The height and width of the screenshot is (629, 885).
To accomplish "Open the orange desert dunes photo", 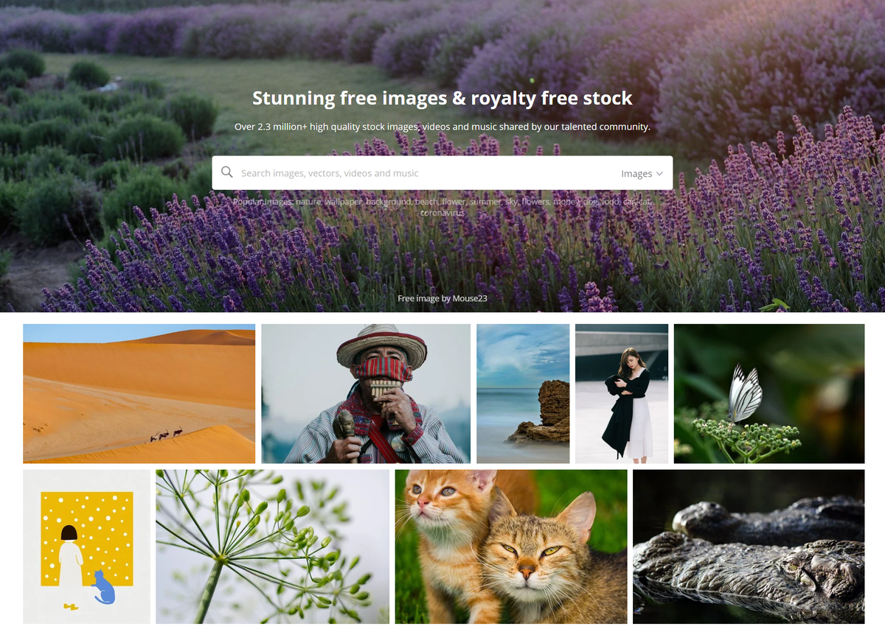I will tap(139, 393).
